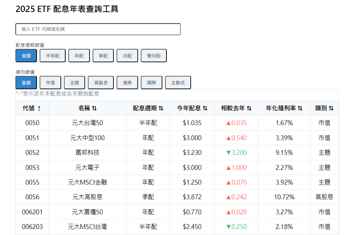
Task: Sort by 今年配息 column header
Action: 192,108
